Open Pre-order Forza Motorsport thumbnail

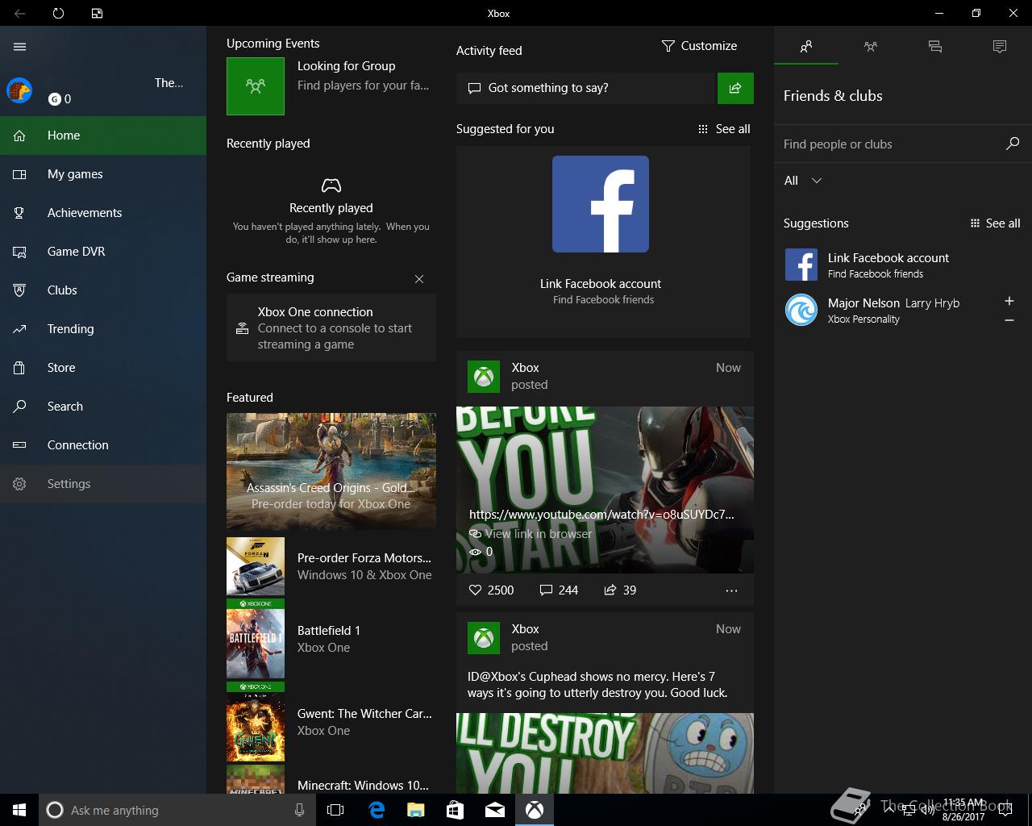[x=256, y=566]
